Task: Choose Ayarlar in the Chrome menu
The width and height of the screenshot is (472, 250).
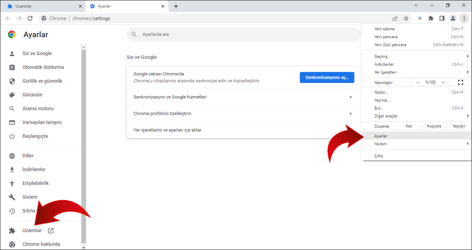Action: (x=417, y=136)
